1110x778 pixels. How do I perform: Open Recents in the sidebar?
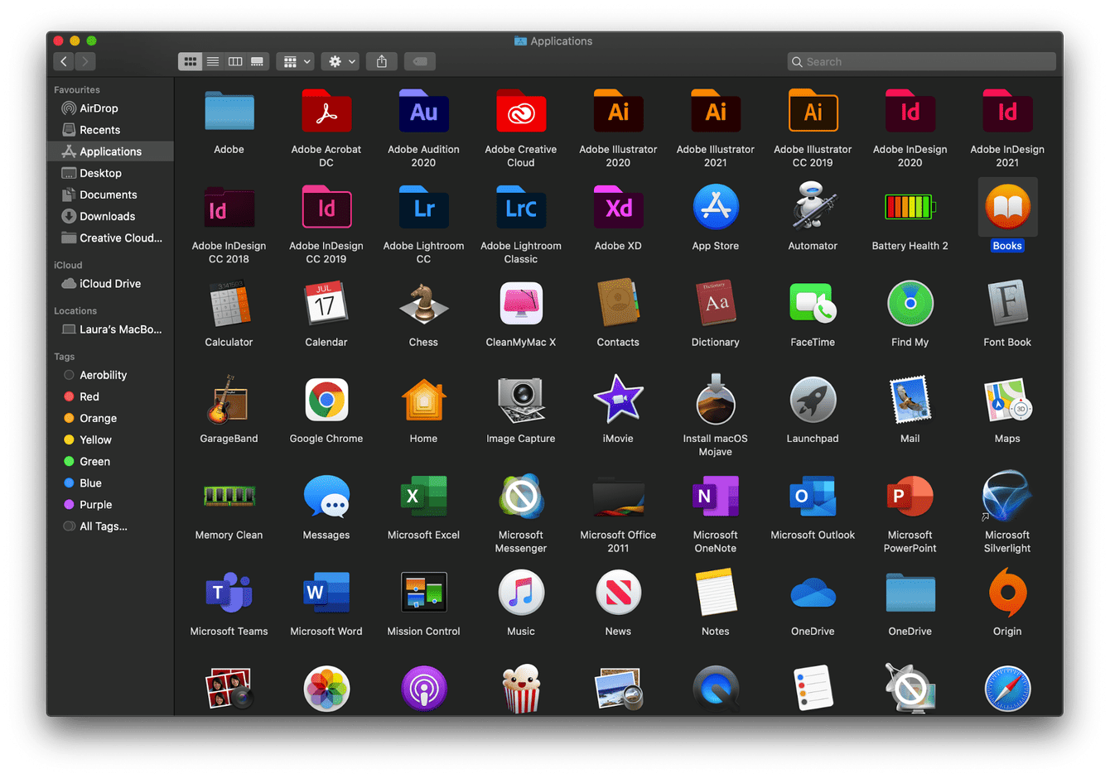(x=111, y=130)
